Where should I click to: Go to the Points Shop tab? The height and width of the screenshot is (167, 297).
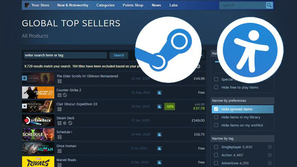pos(133,5)
